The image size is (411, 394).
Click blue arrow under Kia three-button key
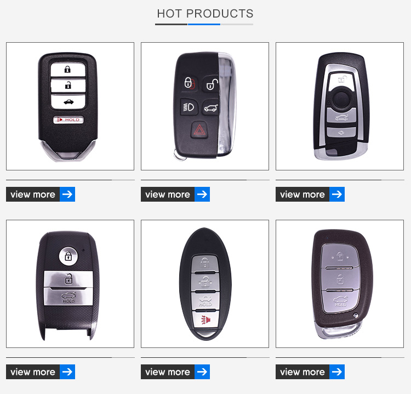(67, 372)
